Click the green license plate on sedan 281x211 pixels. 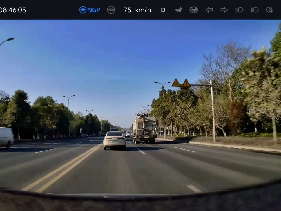114,141
